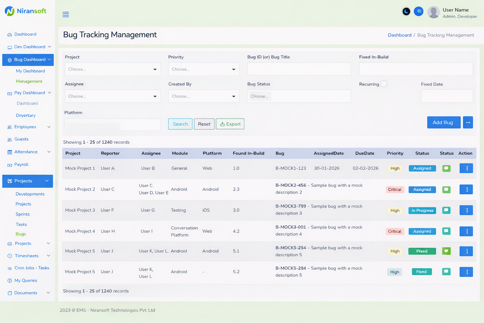Expand the Employees sidebar section
Image resolution: width=484 pixels, height=323 pixels.
[x=25, y=127]
